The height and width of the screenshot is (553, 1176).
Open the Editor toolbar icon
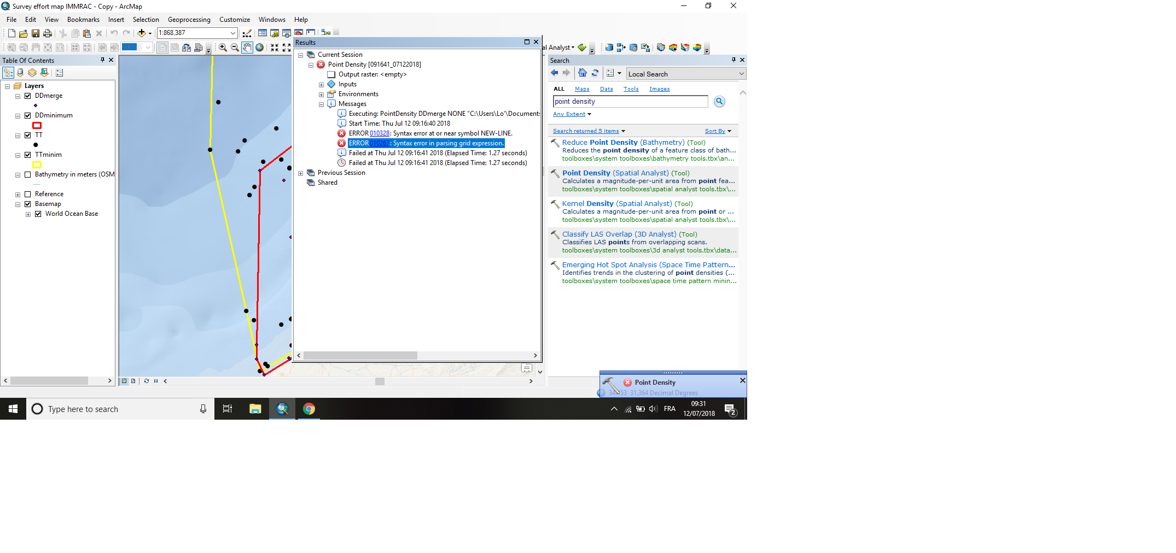coord(247,33)
